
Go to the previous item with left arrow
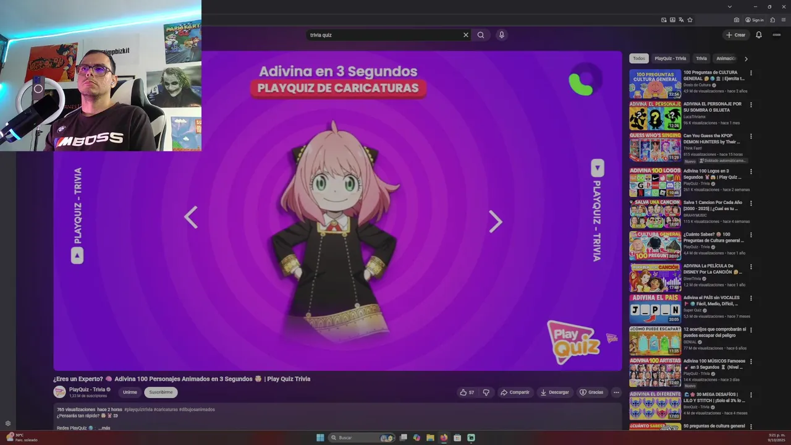click(x=191, y=218)
